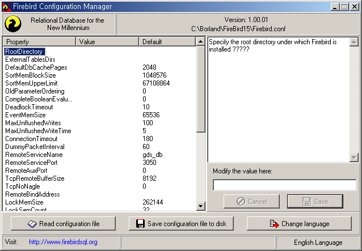Close the Firebird Configuration Manager window
The image size is (362, 251).
(x=355, y=7)
